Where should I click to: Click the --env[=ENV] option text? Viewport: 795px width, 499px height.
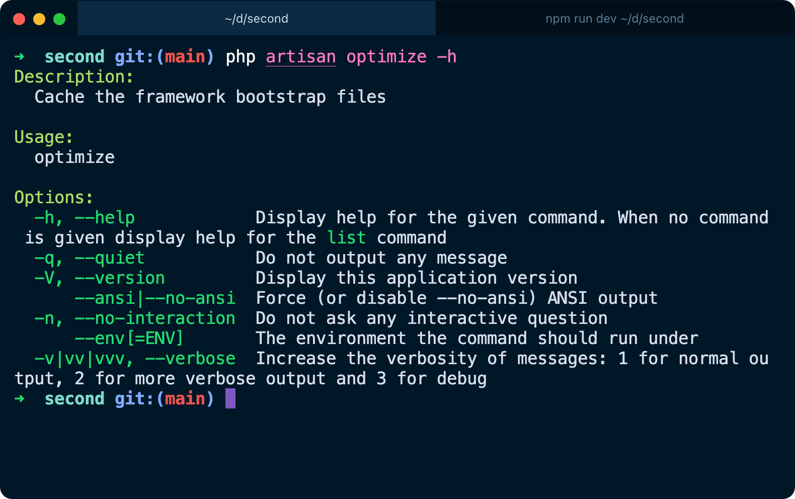[128, 339]
